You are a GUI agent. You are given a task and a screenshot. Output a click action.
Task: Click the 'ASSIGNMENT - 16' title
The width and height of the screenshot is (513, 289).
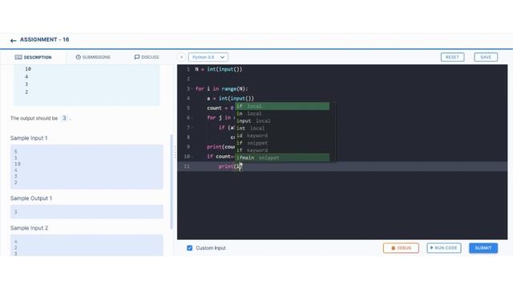(45, 39)
